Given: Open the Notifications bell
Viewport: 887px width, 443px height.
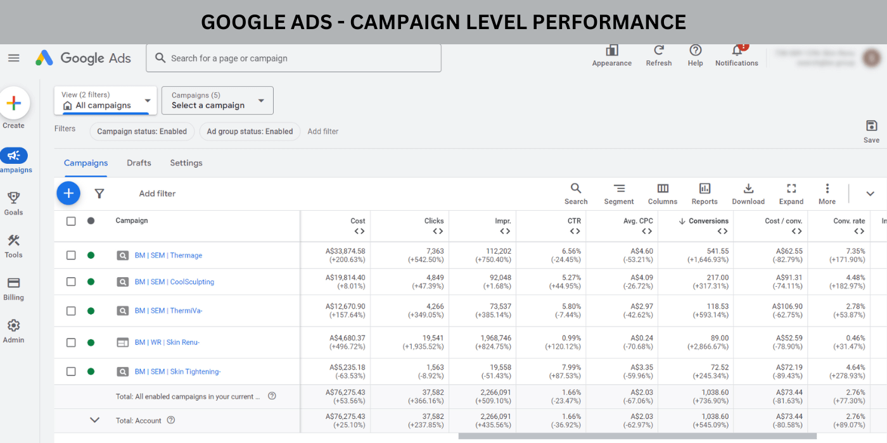Looking at the screenshot, I should [x=736, y=54].
